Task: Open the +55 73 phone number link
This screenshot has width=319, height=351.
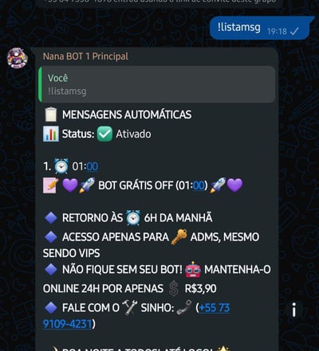Action: (215, 308)
